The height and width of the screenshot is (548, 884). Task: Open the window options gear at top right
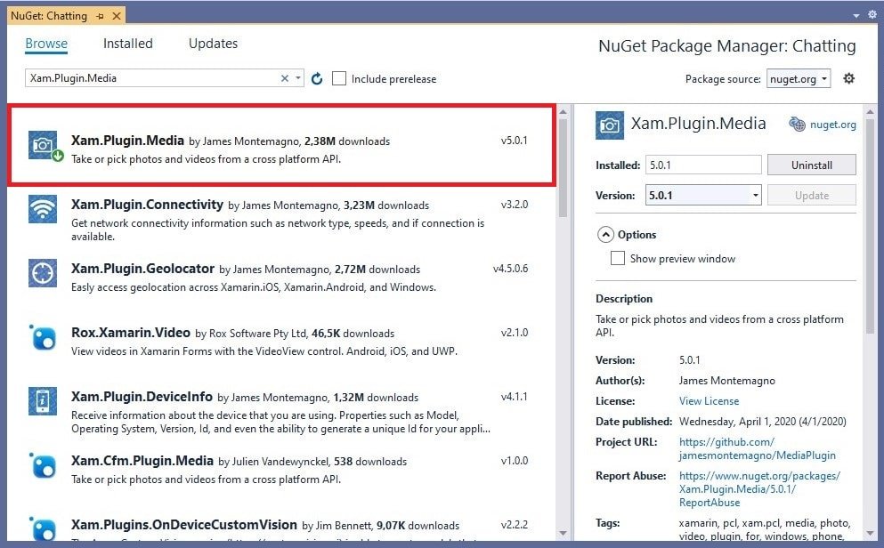coord(872,14)
